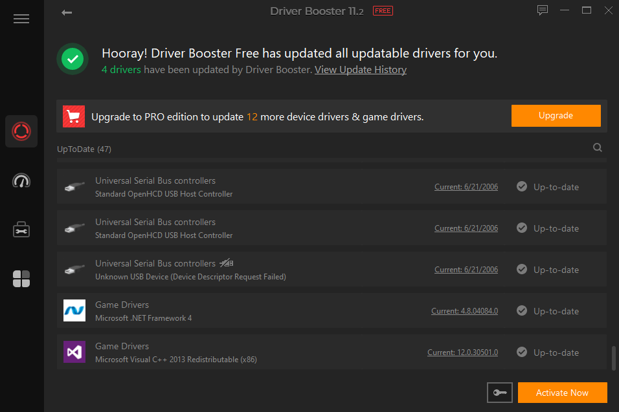Click the unplugged device indicator icon
Screen dimensions: 619x412
click(x=227, y=263)
